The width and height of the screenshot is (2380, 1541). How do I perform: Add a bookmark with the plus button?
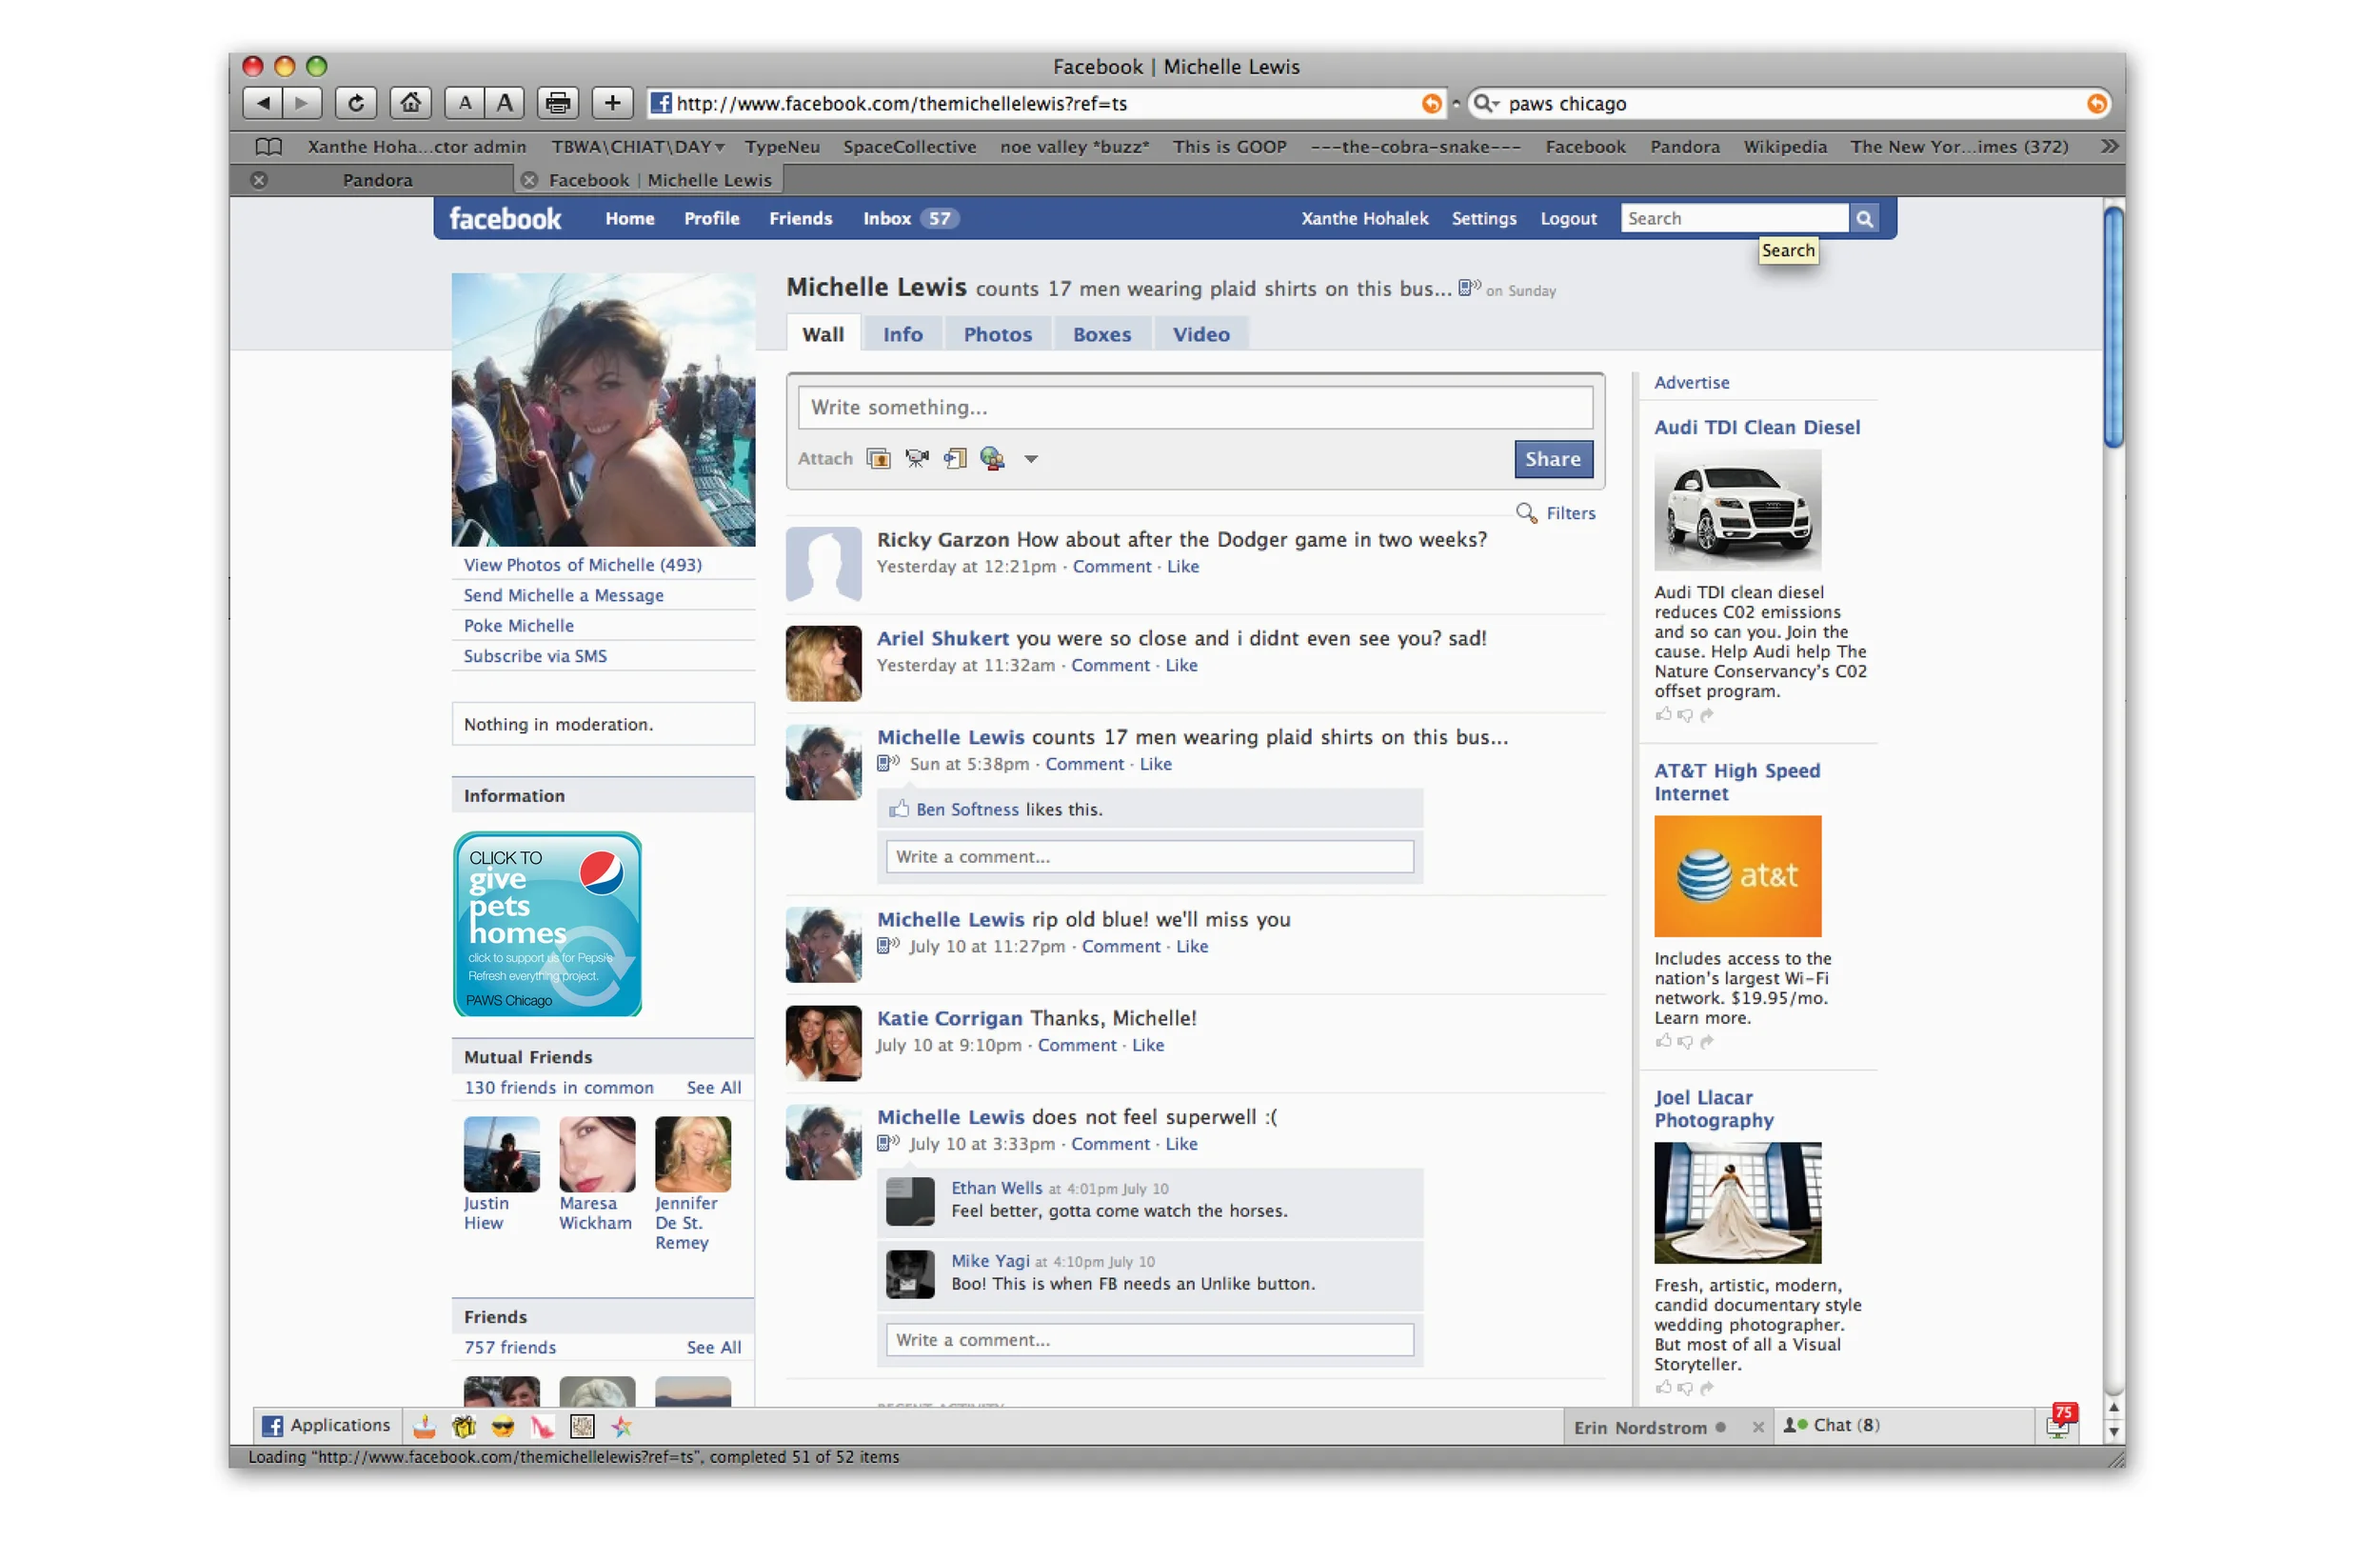click(x=613, y=103)
